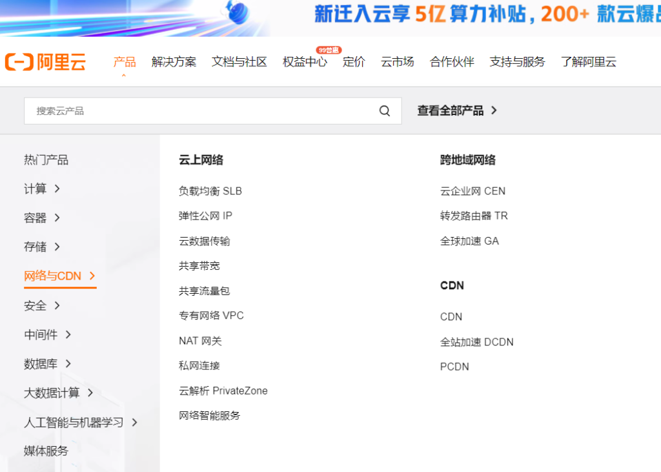
Task: Open 负载均衡 SLB product page
Action: coord(210,191)
